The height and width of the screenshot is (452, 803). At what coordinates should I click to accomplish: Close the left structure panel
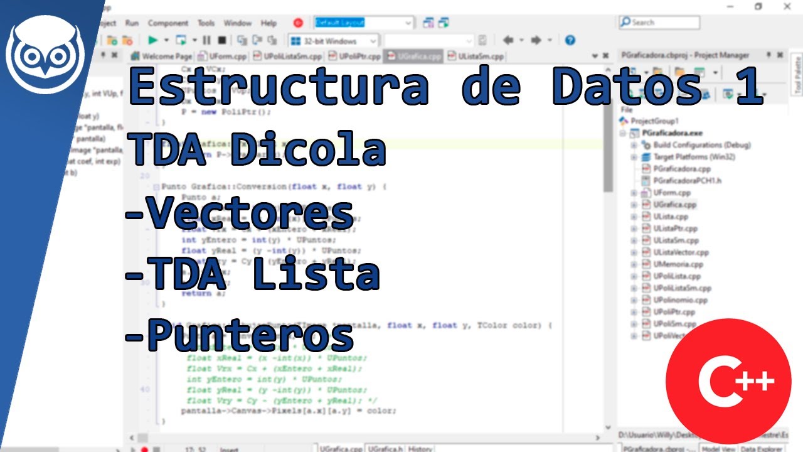[x=114, y=55]
